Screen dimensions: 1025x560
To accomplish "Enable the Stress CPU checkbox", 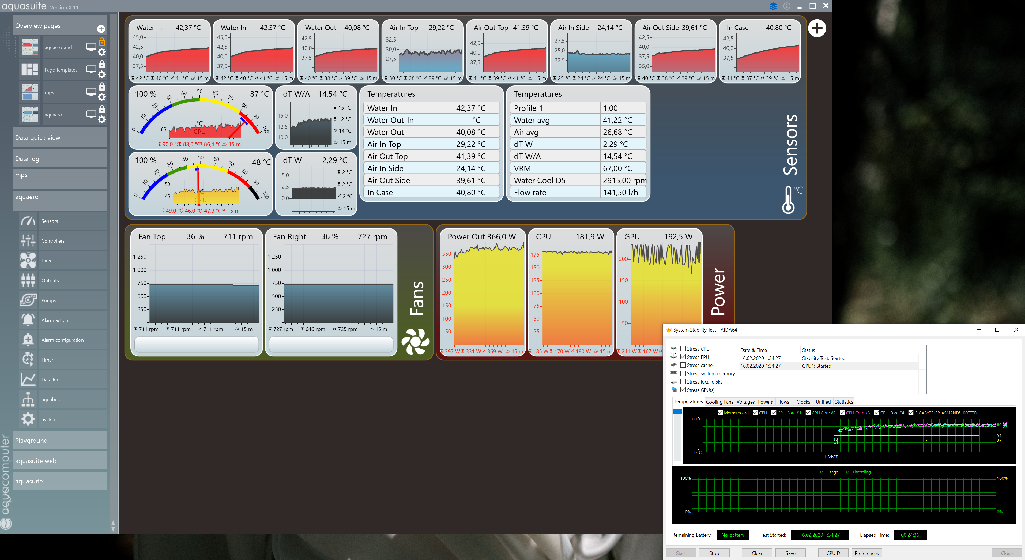I will point(683,349).
